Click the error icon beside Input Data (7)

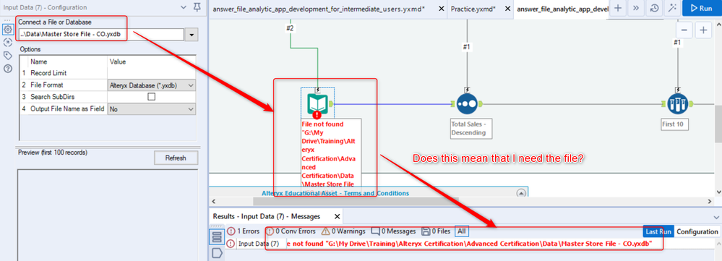[x=231, y=244]
